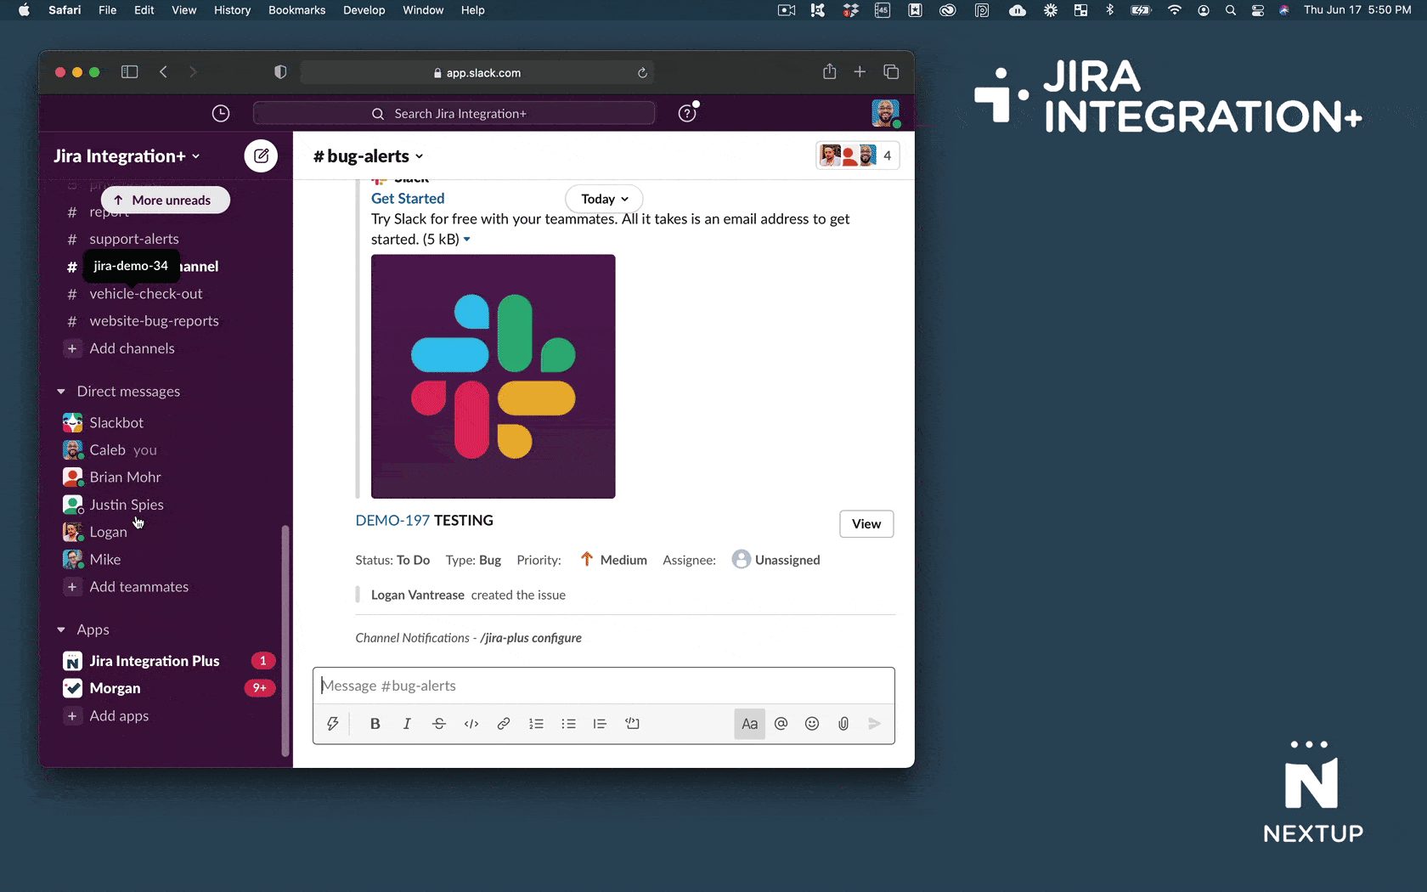Click Add teammates
1427x892 pixels.
138,587
